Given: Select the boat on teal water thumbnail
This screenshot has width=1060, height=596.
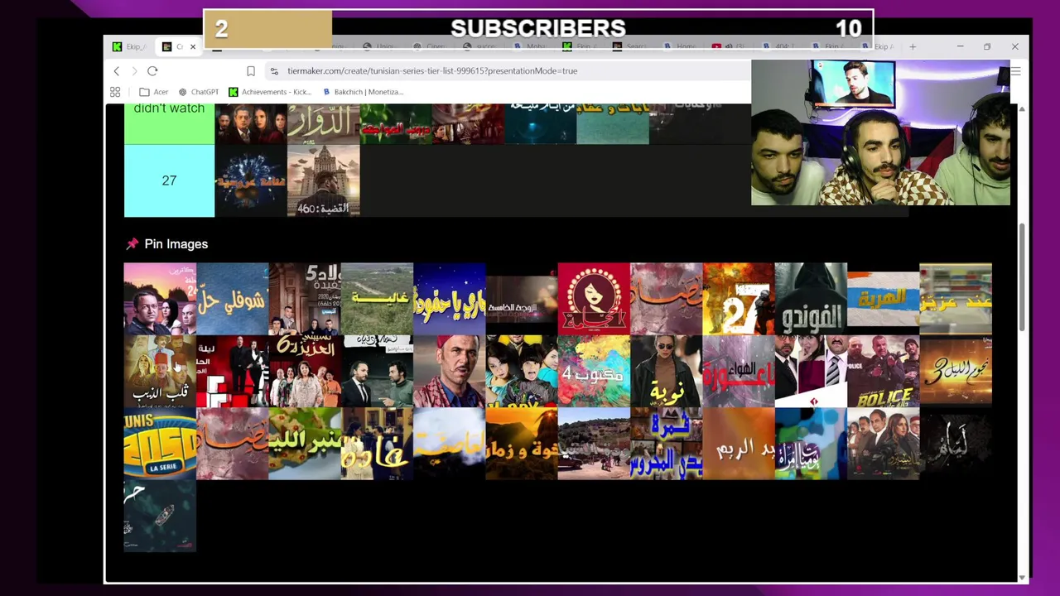Looking at the screenshot, I should [160, 516].
